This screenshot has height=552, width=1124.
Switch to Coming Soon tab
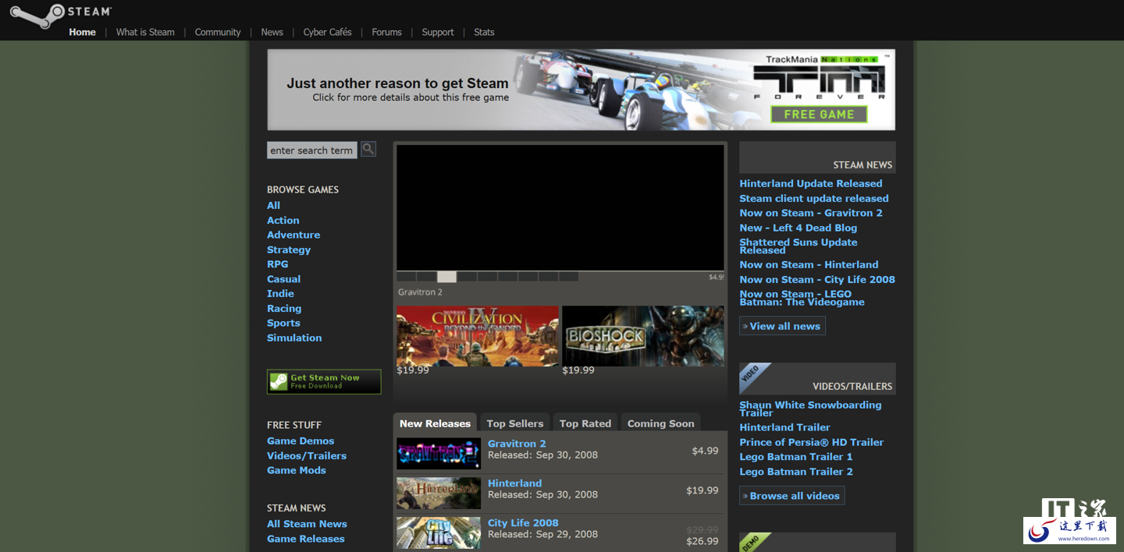[660, 423]
